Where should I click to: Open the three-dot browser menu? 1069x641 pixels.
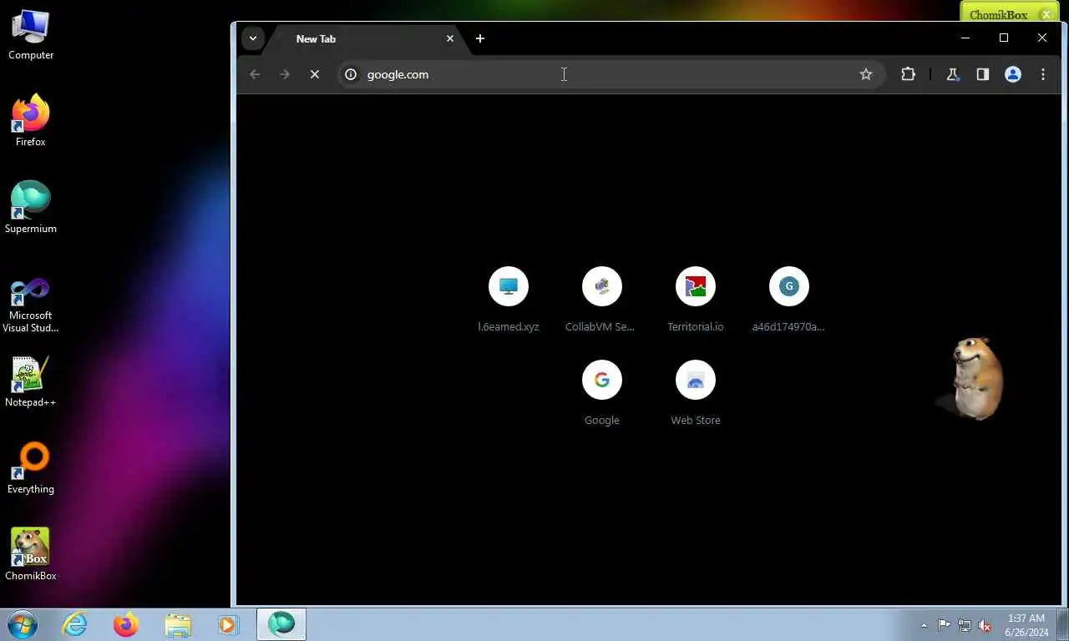1043,74
